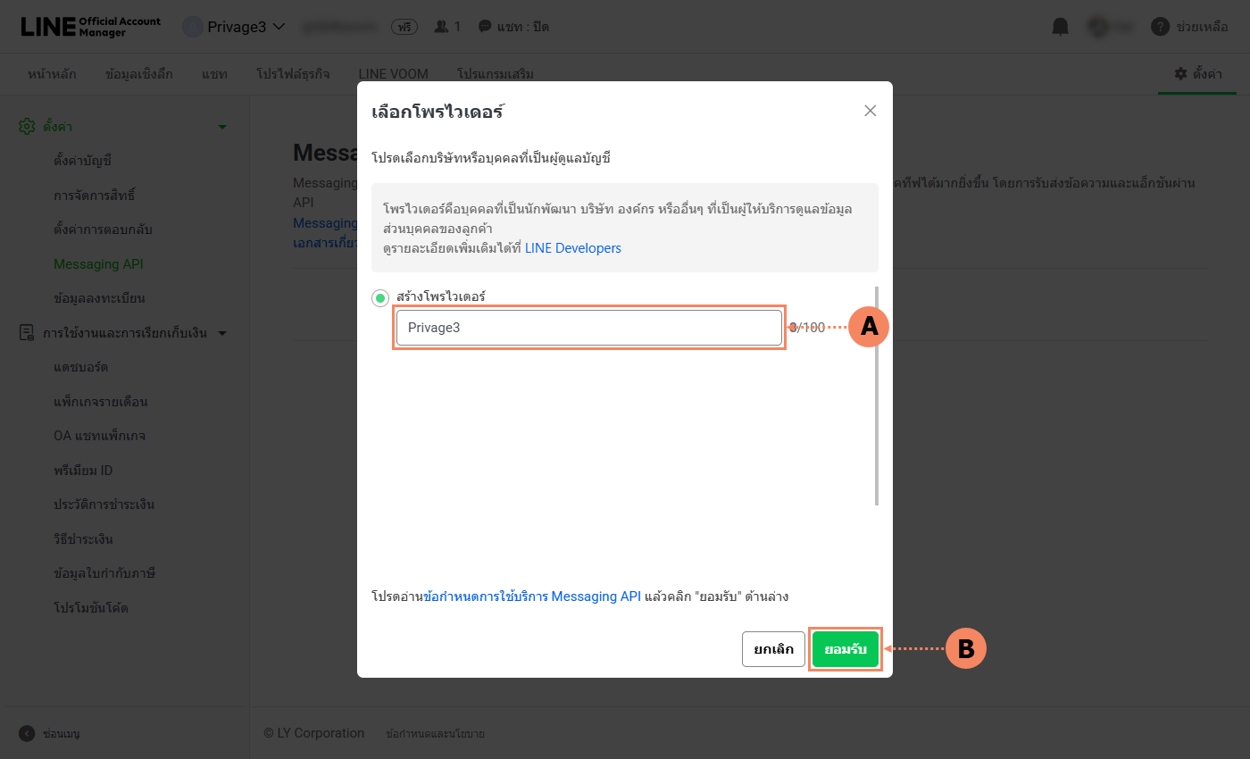Open the settings tab at top right

point(1198,74)
